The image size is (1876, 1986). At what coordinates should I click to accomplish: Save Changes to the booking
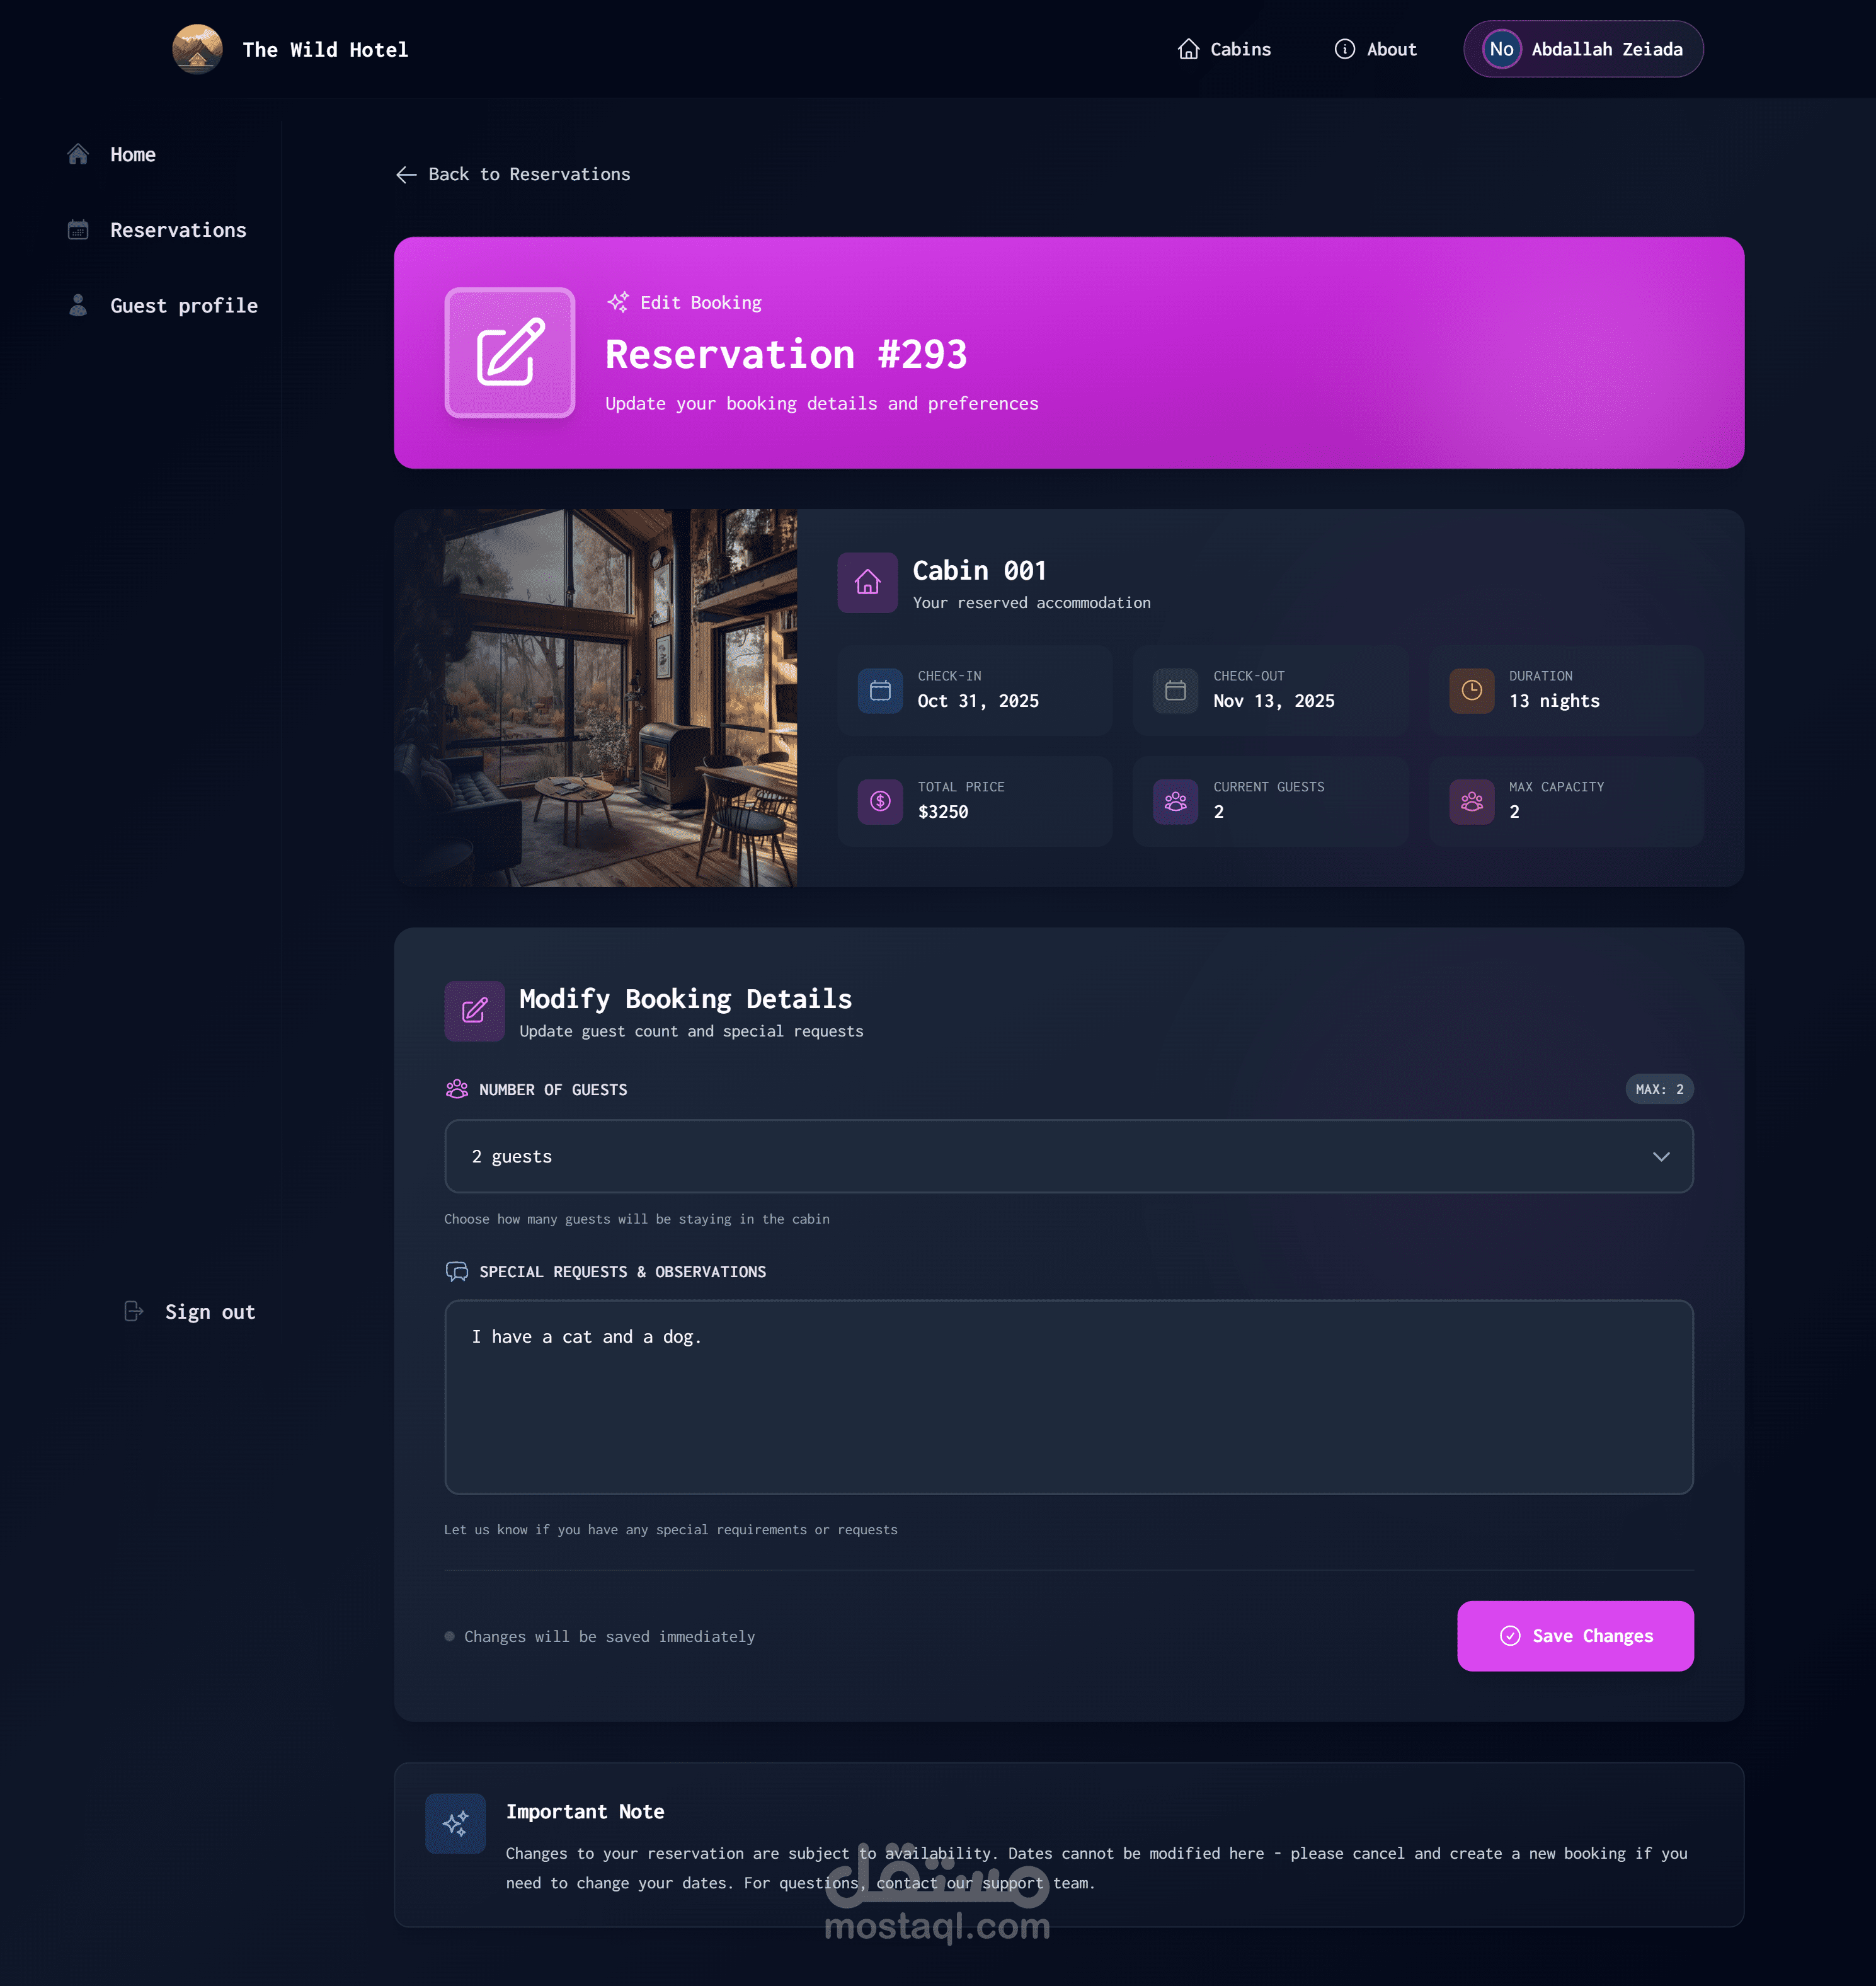(x=1575, y=1636)
